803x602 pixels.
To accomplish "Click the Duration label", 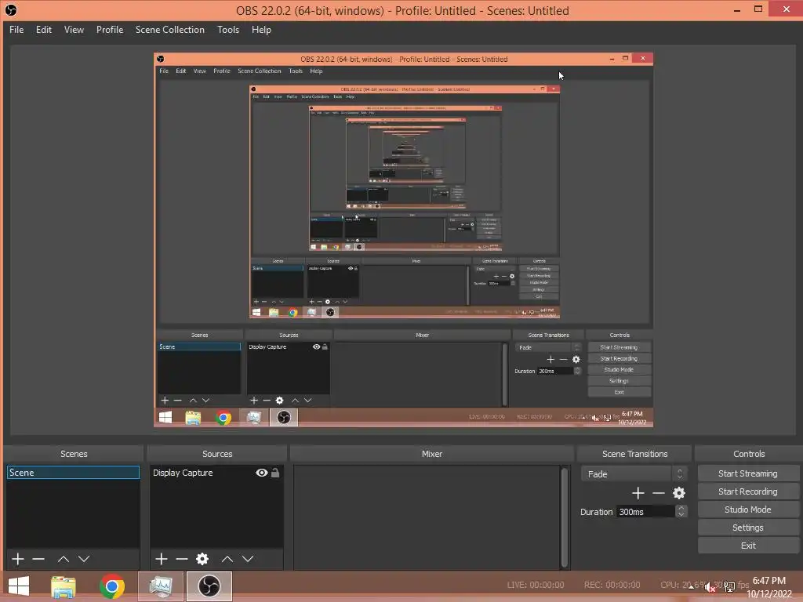I will [596, 511].
